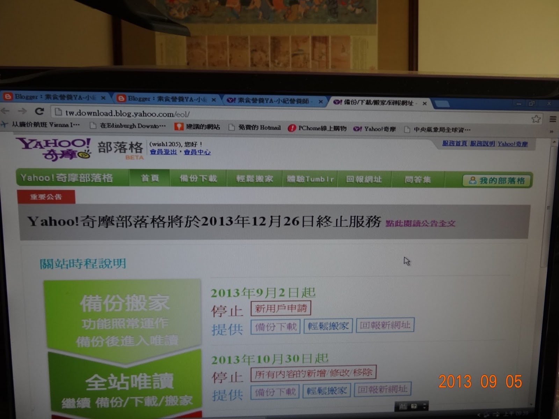Open the top-right Yahoo!奇摩 link
The width and height of the screenshot is (559, 419).
tap(513, 144)
